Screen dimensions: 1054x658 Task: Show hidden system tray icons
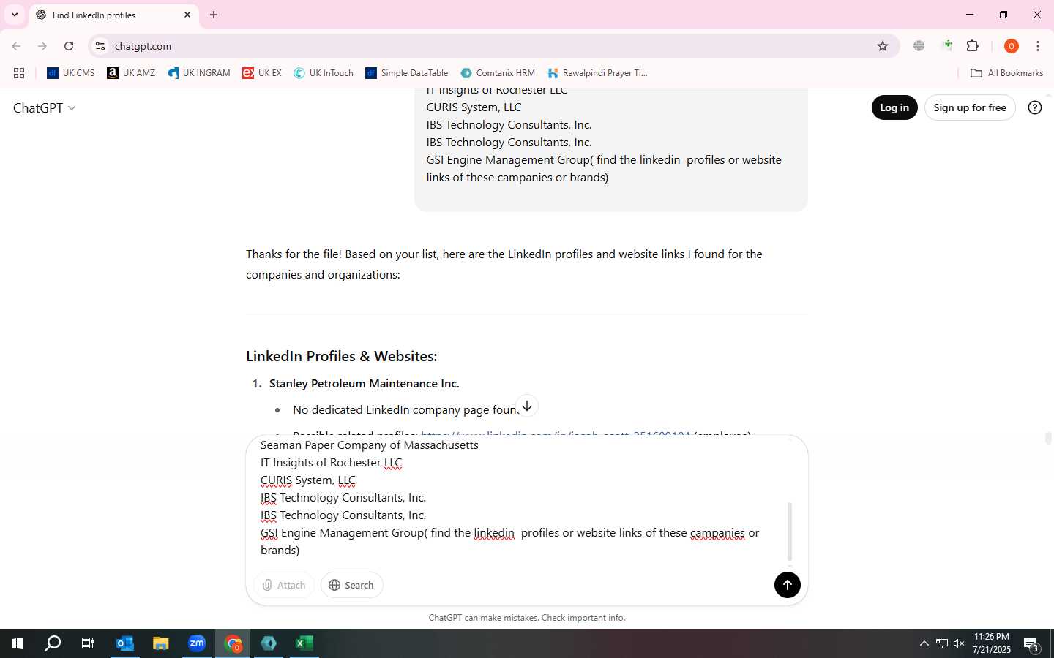tap(924, 643)
